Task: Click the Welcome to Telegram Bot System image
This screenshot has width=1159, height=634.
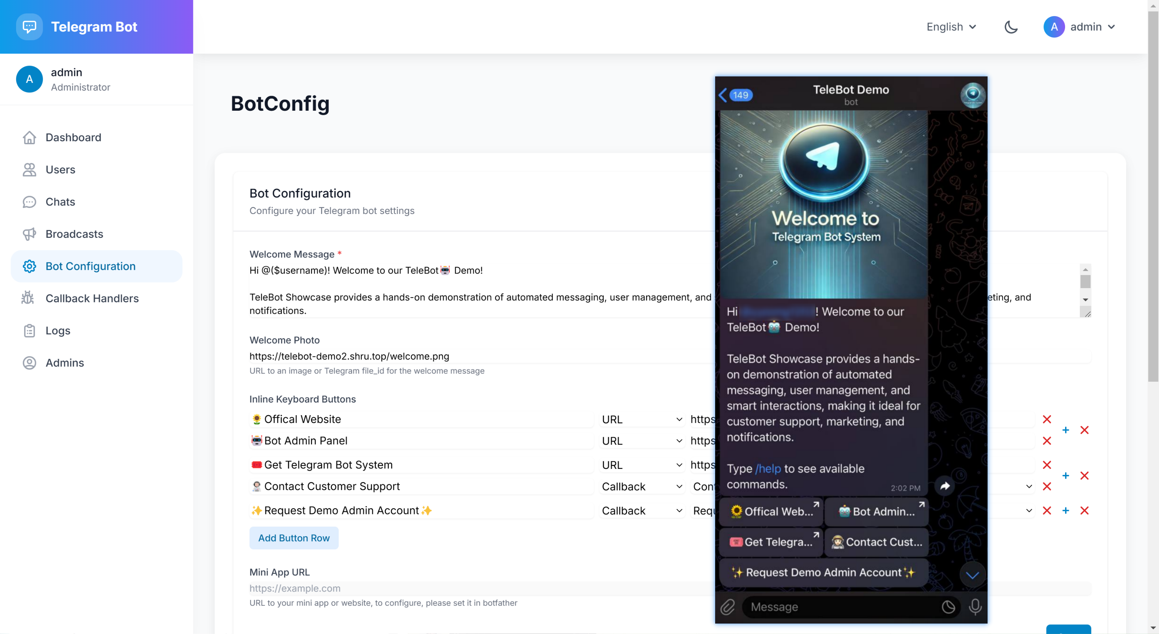Action: pyautogui.click(x=823, y=204)
